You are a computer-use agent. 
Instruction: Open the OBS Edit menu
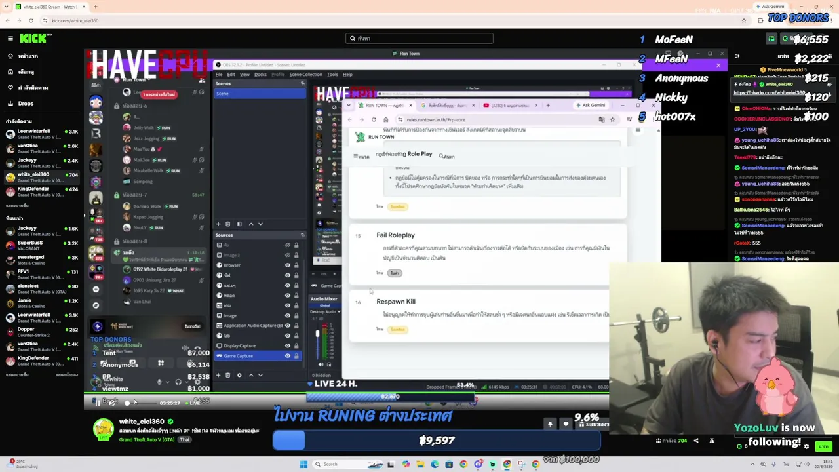231,74
